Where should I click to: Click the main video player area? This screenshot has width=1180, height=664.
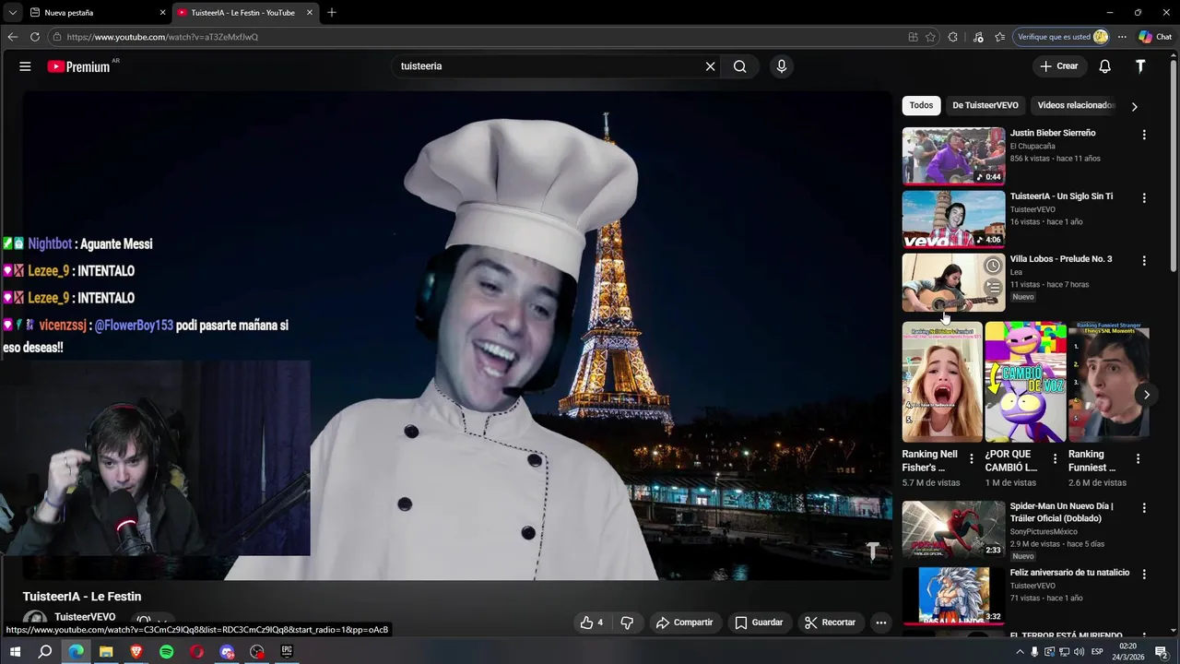457,336
